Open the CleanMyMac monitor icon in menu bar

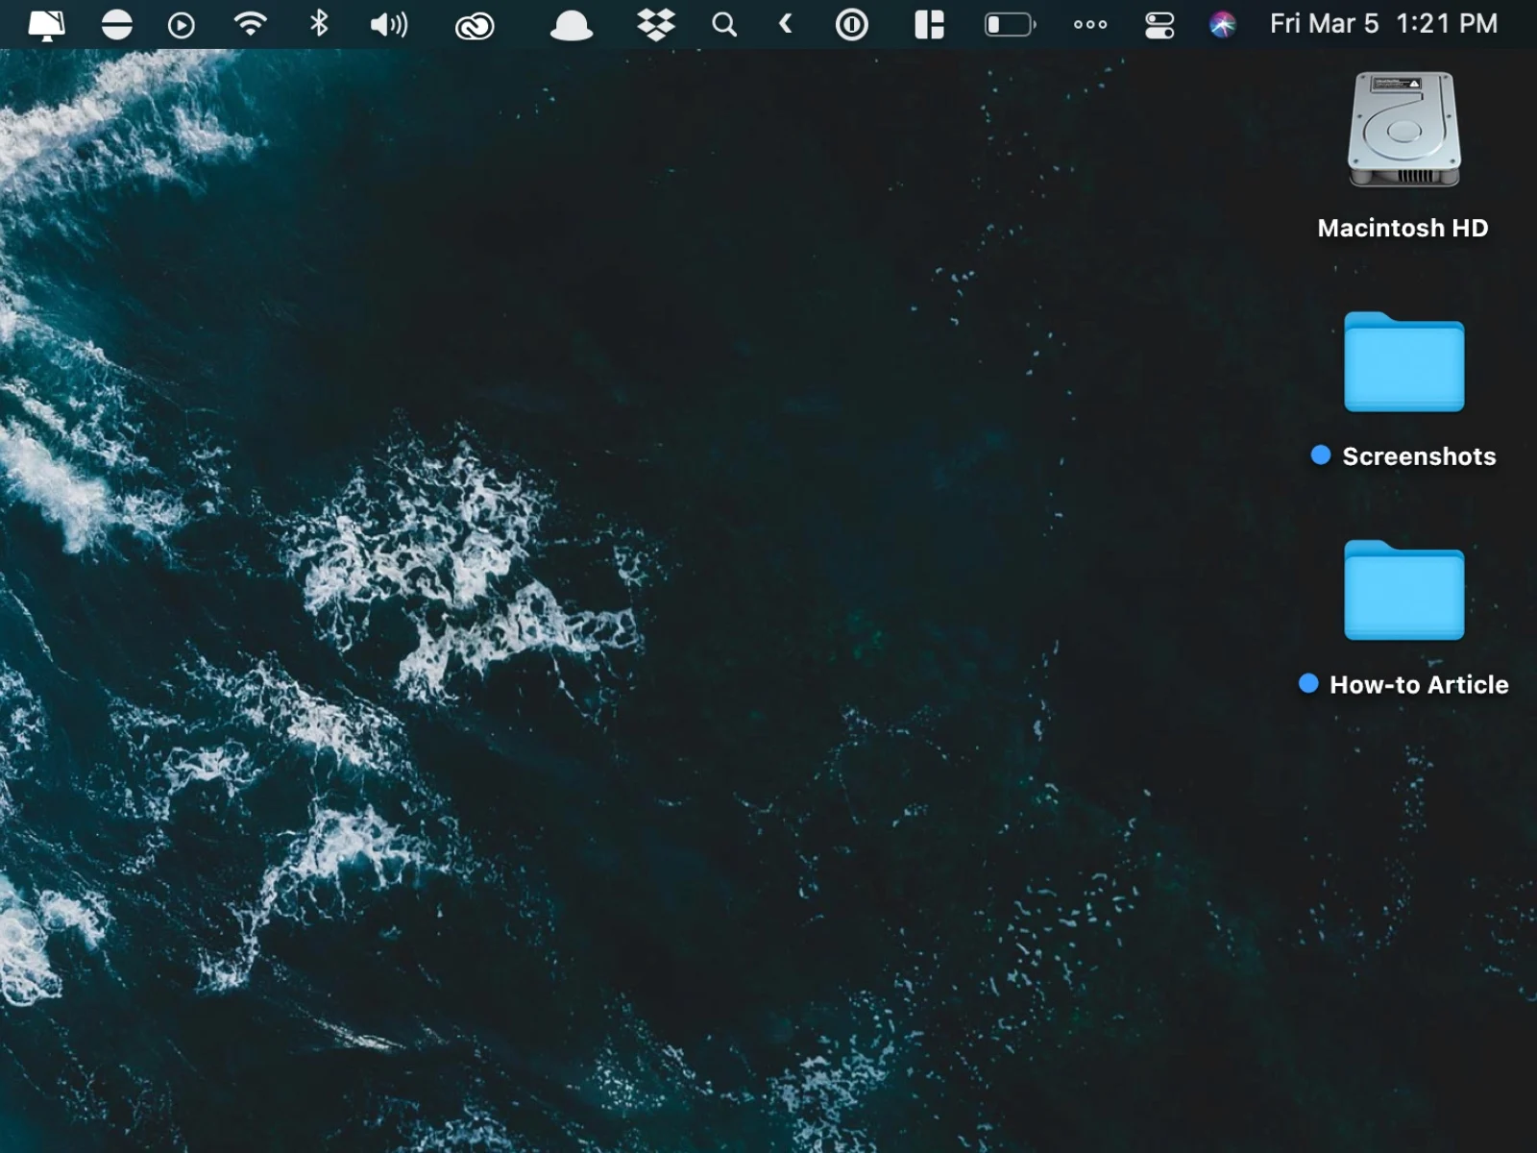click(x=46, y=24)
